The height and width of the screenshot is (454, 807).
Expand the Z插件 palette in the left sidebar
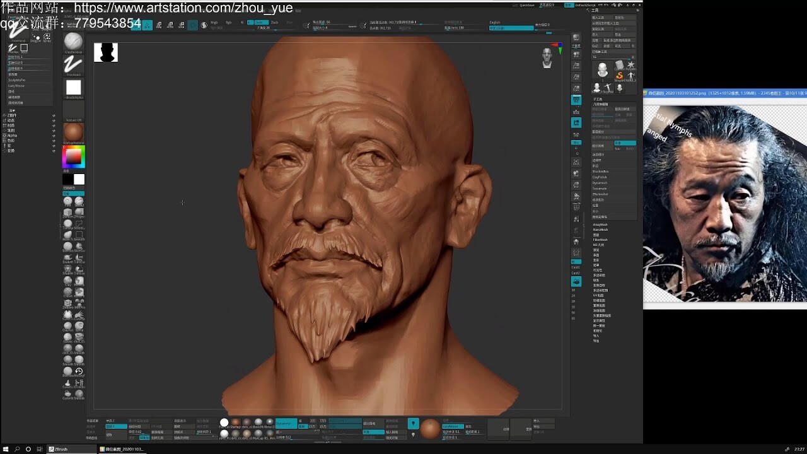coord(13,115)
